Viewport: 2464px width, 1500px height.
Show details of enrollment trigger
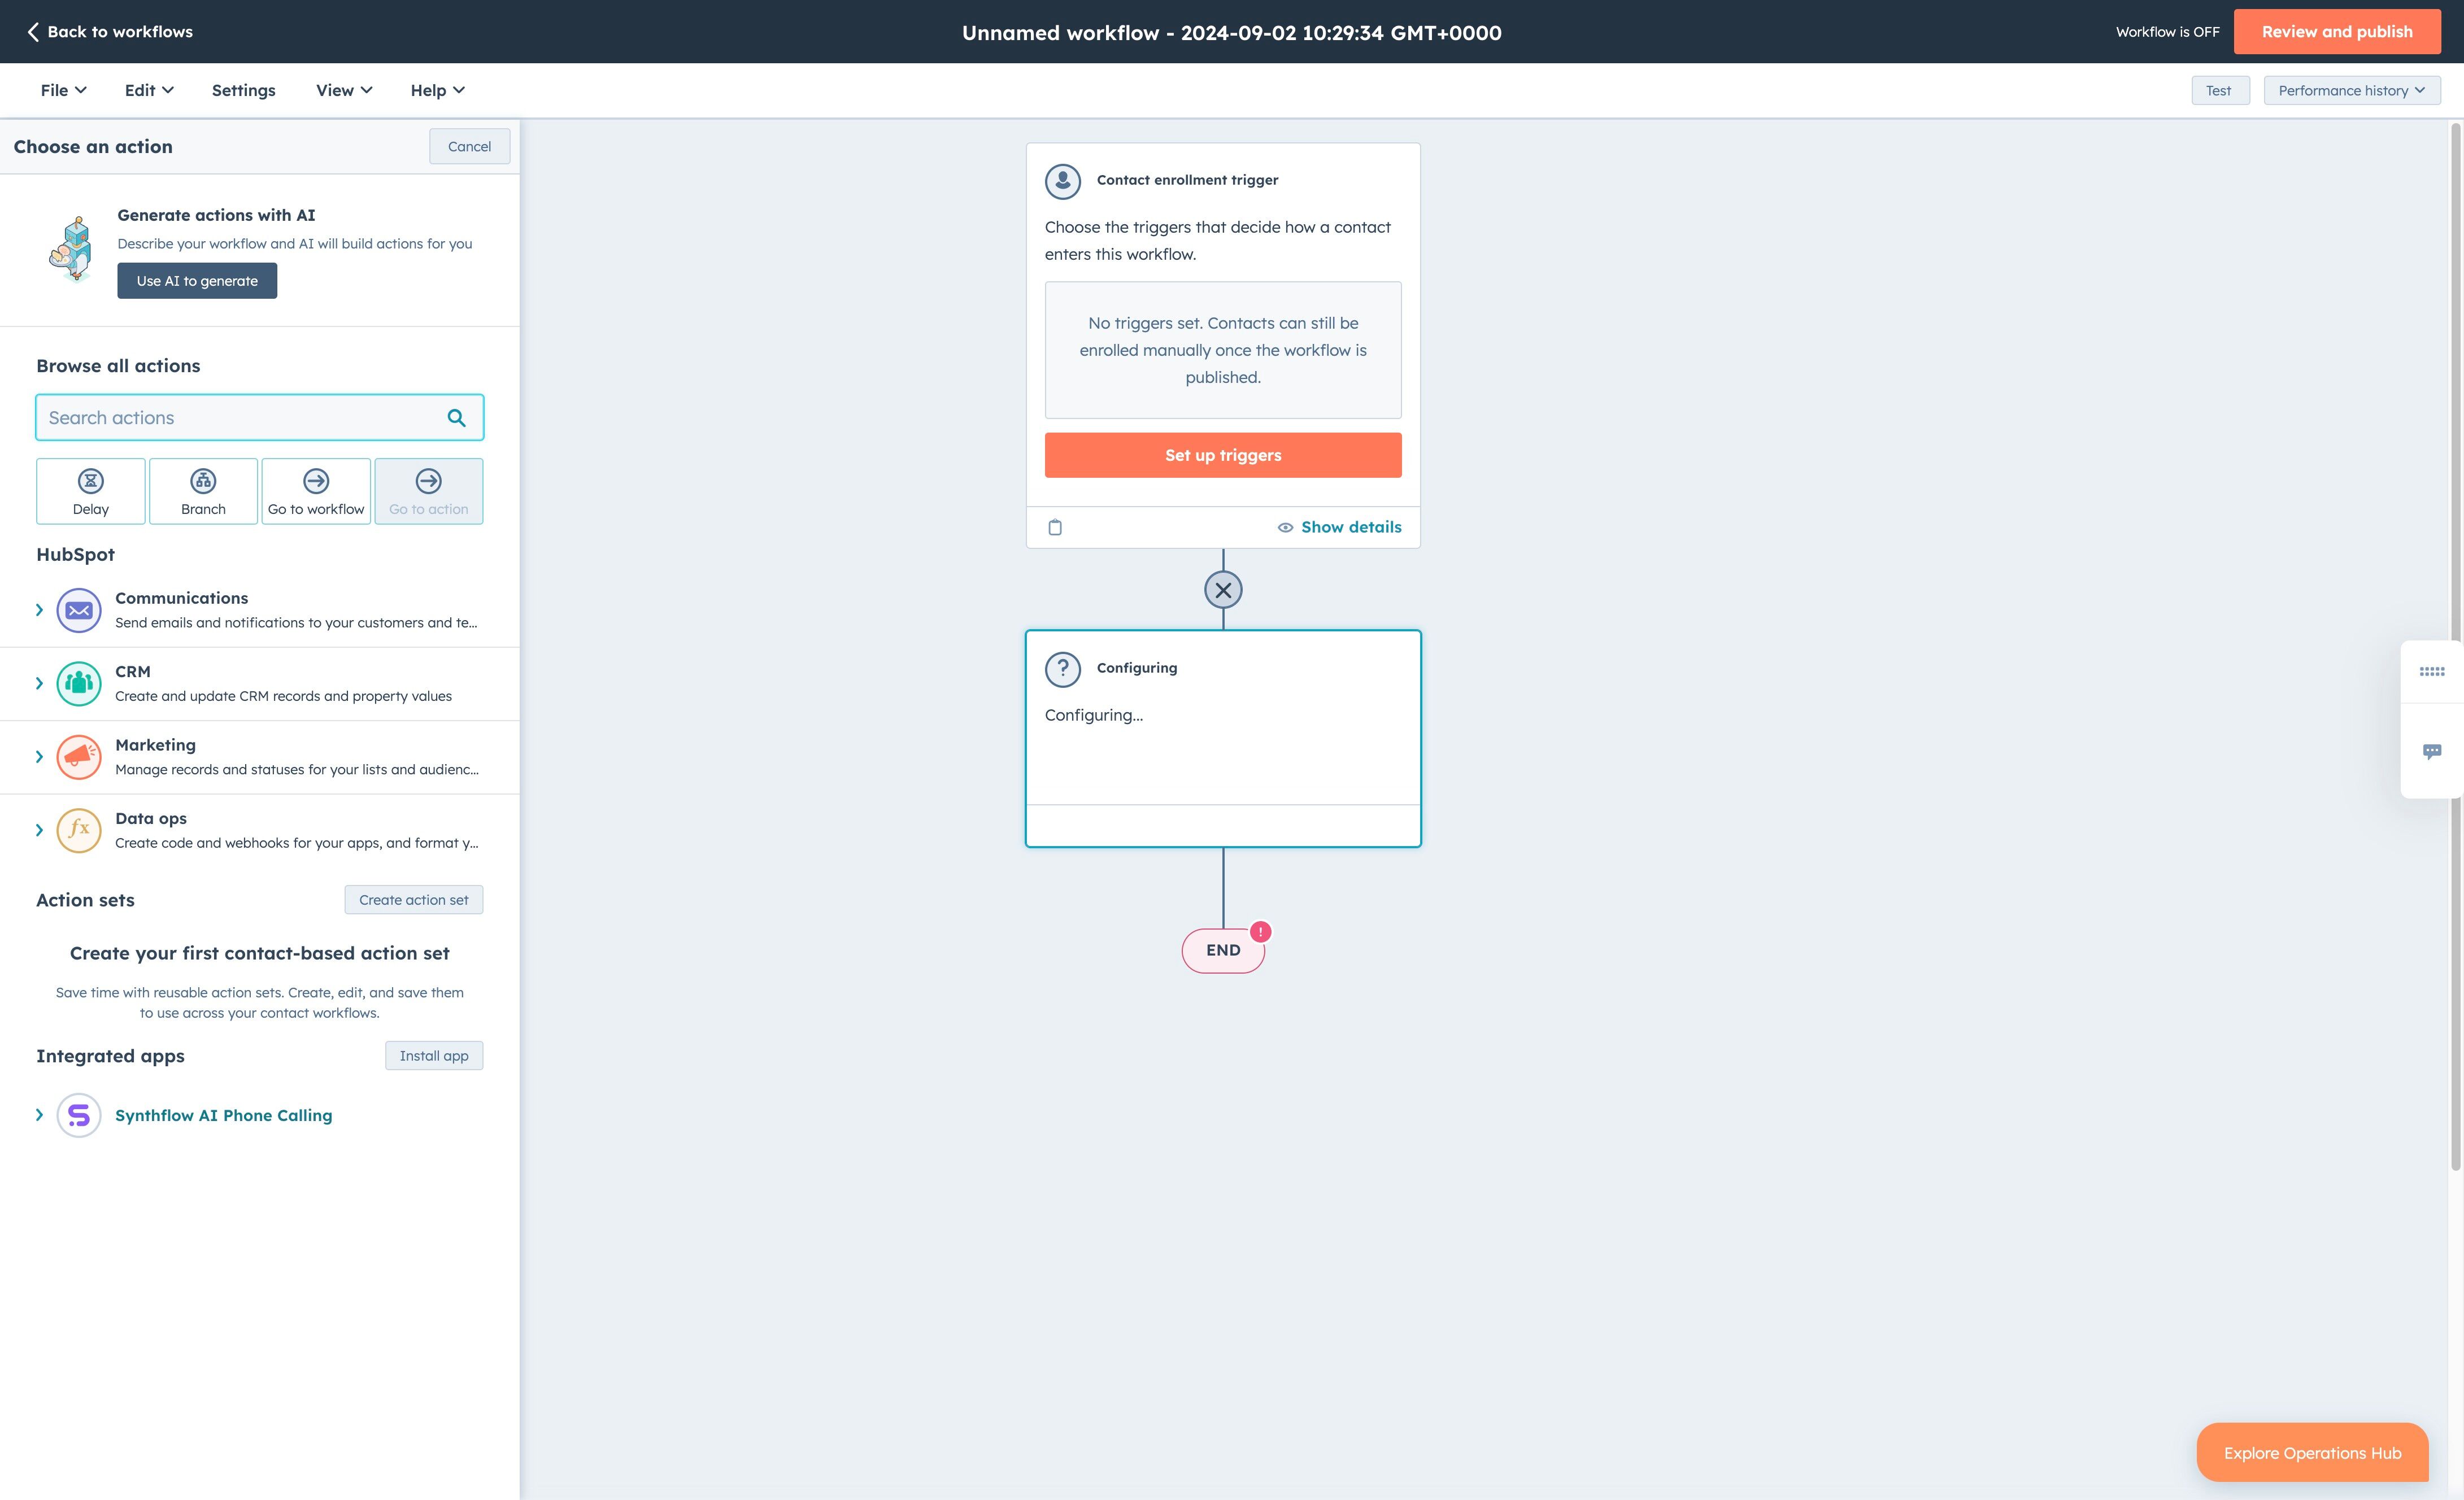pos(1340,527)
